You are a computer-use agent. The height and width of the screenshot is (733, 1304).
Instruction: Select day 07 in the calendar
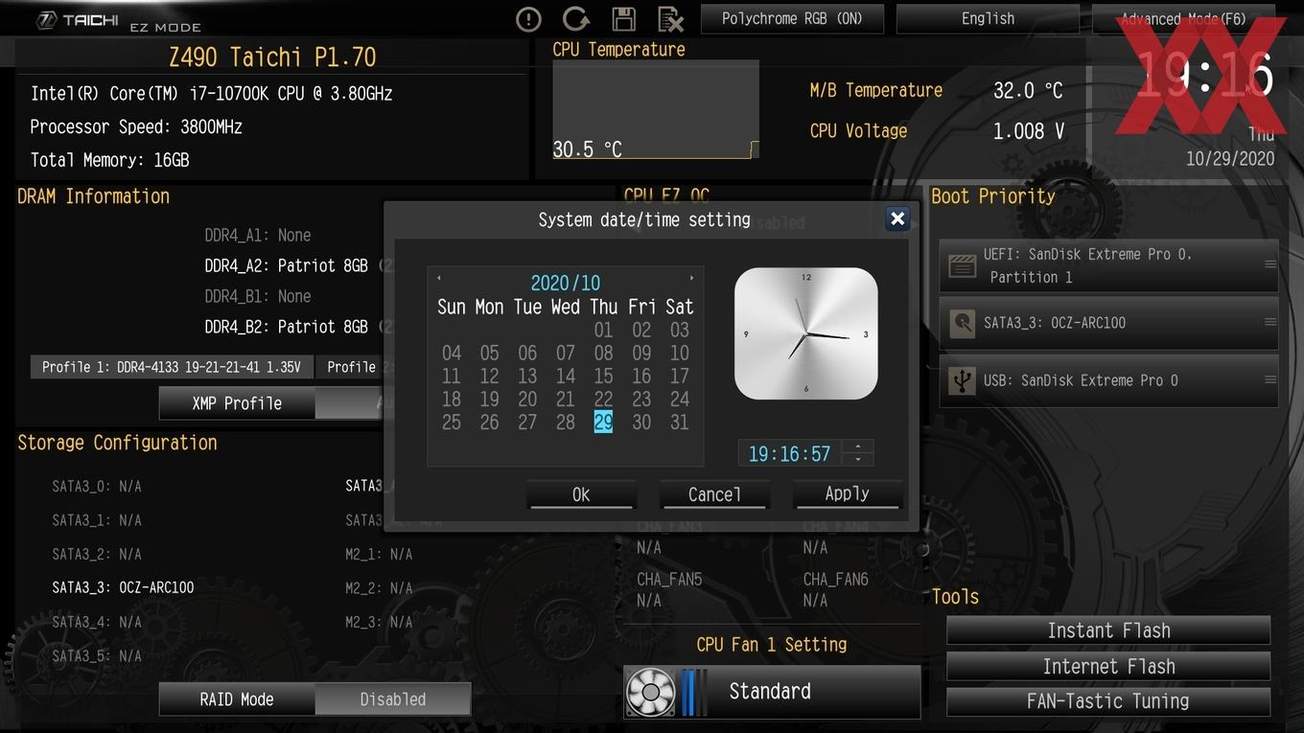click(x=566, y=353)
